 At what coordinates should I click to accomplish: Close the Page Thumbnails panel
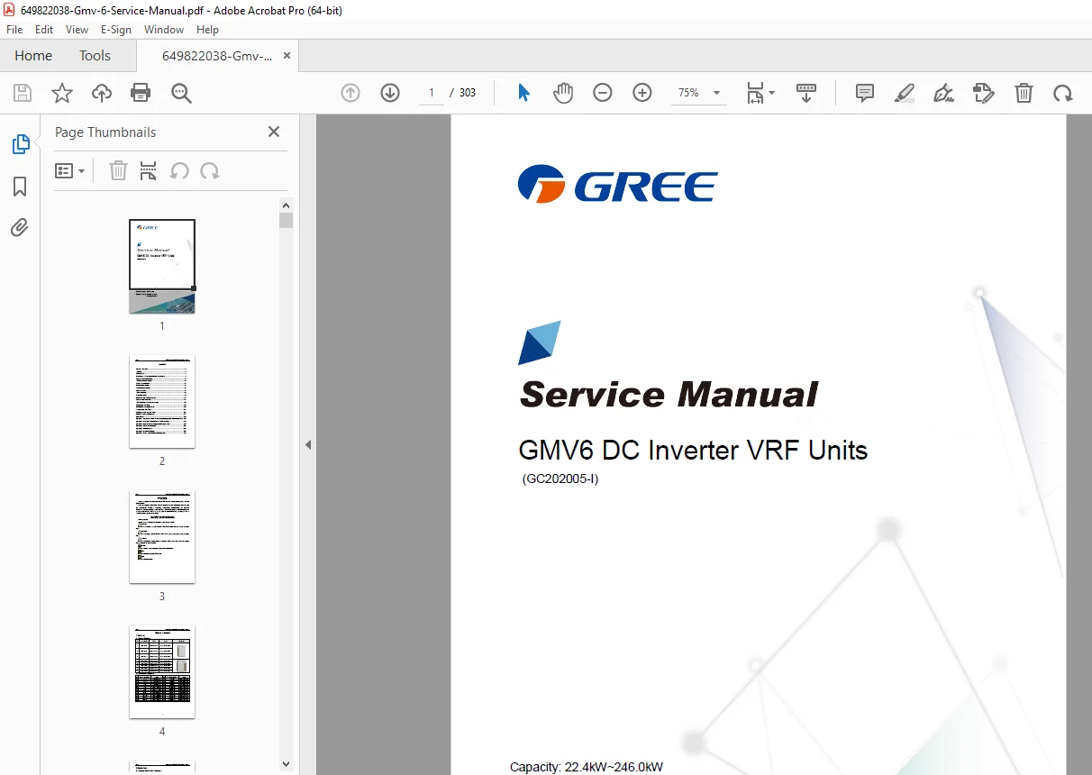coord(274,132)
